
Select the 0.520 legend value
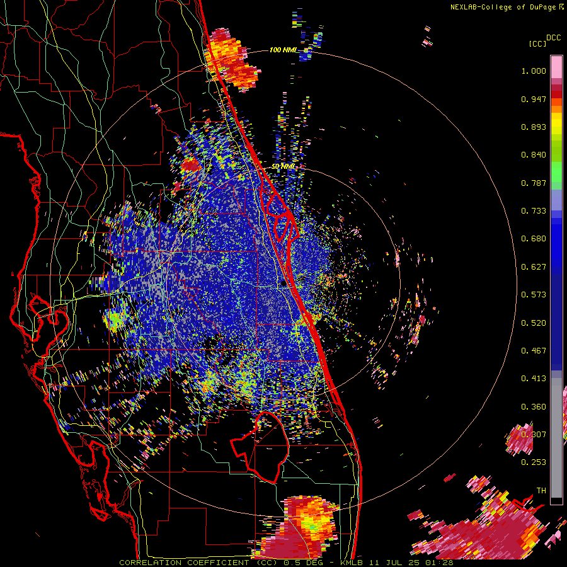click(534, 323)
